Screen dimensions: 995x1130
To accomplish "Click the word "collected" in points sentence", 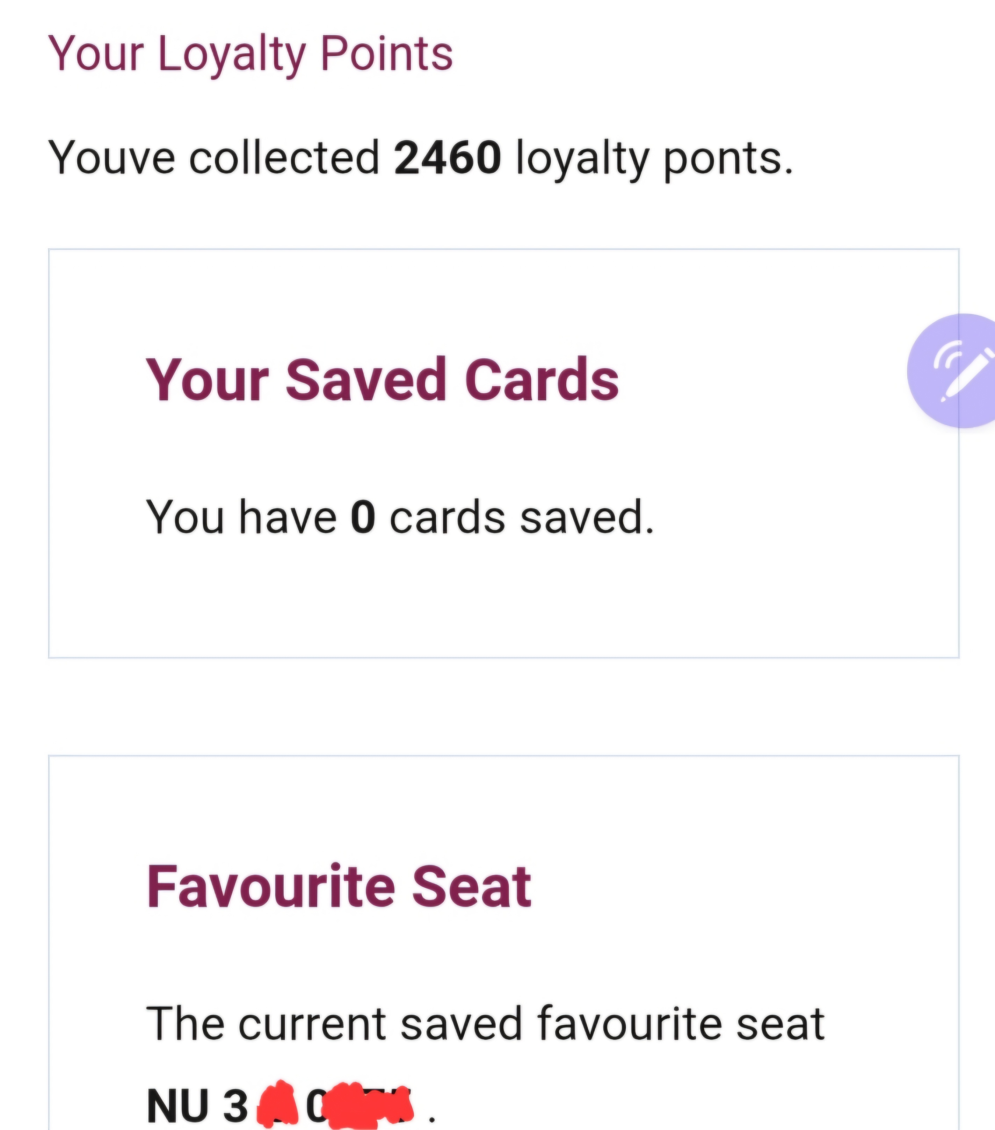I will pos(284,158).
